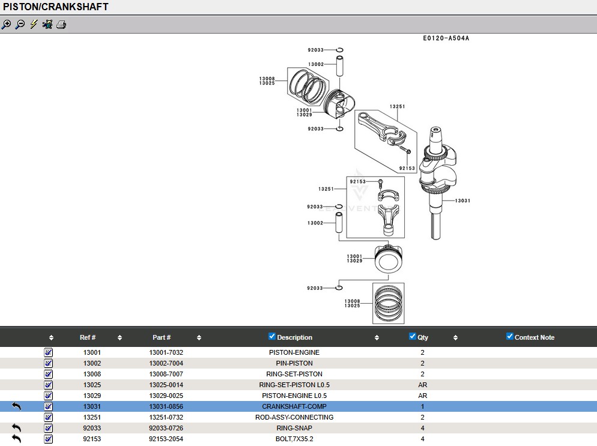Viewport: 597px width, 446px height.
Task: Click the zoom out magnifier icon
Action: pos(20,25)
